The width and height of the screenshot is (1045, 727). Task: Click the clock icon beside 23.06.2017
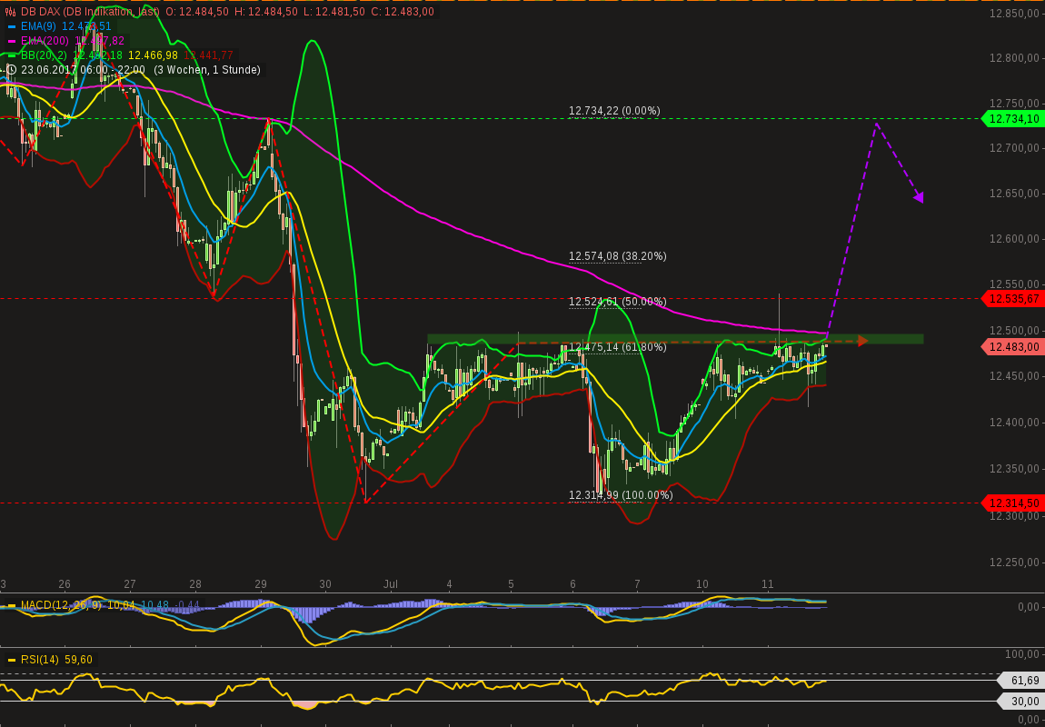(10, 69)
